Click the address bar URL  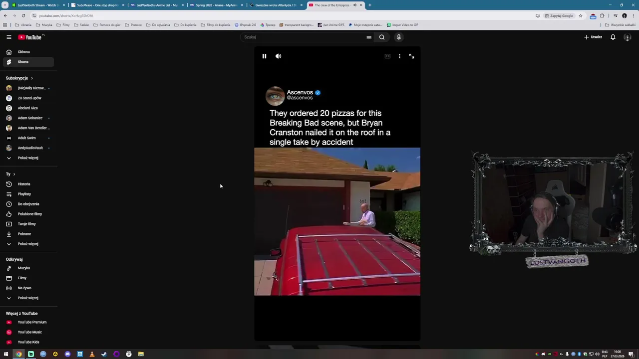[66, 15]
